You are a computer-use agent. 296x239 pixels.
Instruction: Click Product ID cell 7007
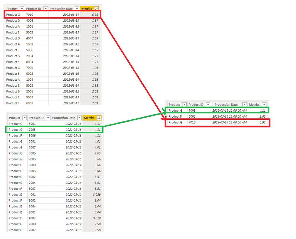[32, 147]
